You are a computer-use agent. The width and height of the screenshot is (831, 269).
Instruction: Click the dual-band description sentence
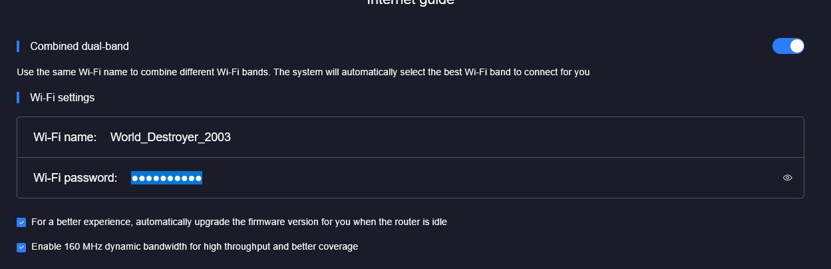(x=303, y=72)
